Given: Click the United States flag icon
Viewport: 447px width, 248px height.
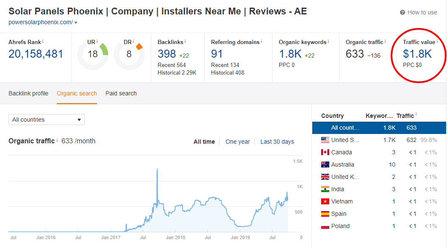Looking at the screenshot, I should pyautogui.click(x=325, y=140).
